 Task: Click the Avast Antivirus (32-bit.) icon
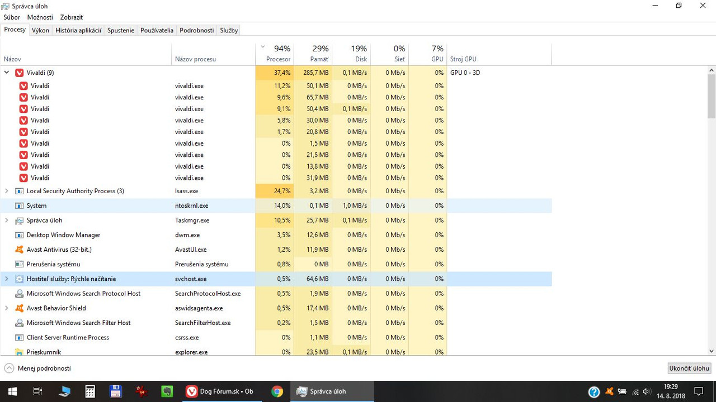(20, 250)
